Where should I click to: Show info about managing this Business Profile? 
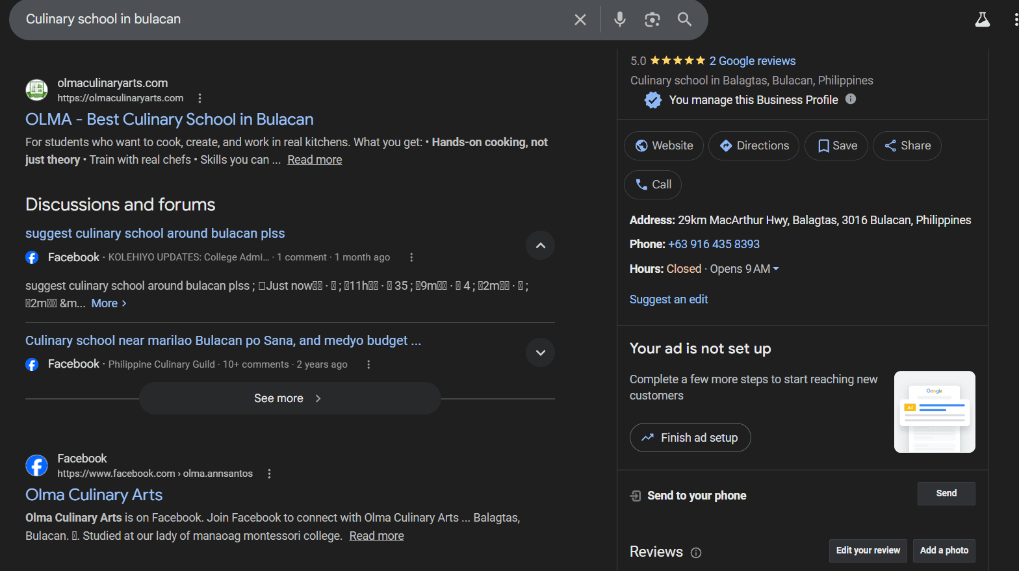[x=851, y=99]
